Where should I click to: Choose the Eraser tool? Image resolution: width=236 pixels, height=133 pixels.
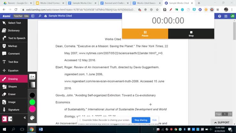[x=12, y=94]
